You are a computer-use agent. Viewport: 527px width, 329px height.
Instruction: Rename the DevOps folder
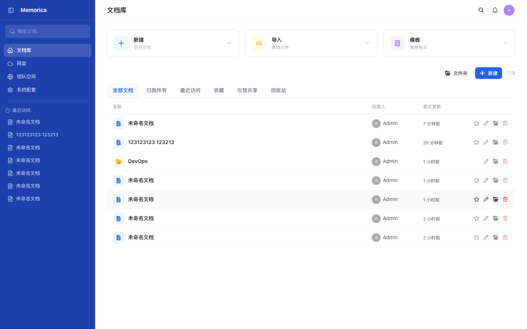pyautogui.click(x=486, y=162)
